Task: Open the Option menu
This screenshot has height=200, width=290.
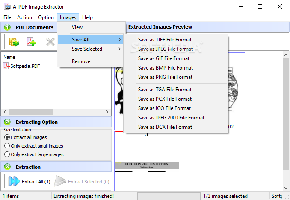Action: point(46,17)
